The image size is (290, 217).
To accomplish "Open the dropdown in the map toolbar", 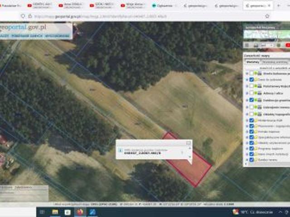I will pyautogui.click(x=267, y=45).
